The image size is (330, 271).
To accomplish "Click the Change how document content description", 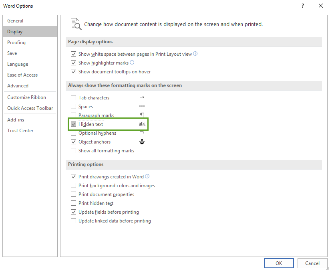I will [173, 24].
